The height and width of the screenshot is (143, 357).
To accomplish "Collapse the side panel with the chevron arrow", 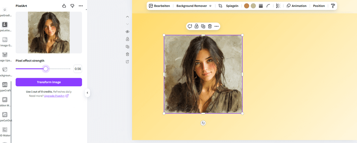I will (x=87, y=93).
